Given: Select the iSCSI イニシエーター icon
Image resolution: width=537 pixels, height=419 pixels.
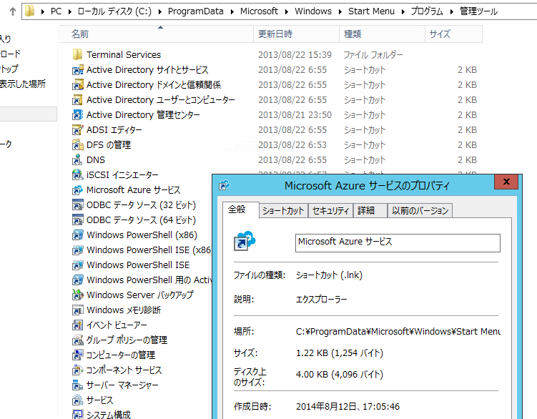Looking at the screenshot, I should coord(77,174).
